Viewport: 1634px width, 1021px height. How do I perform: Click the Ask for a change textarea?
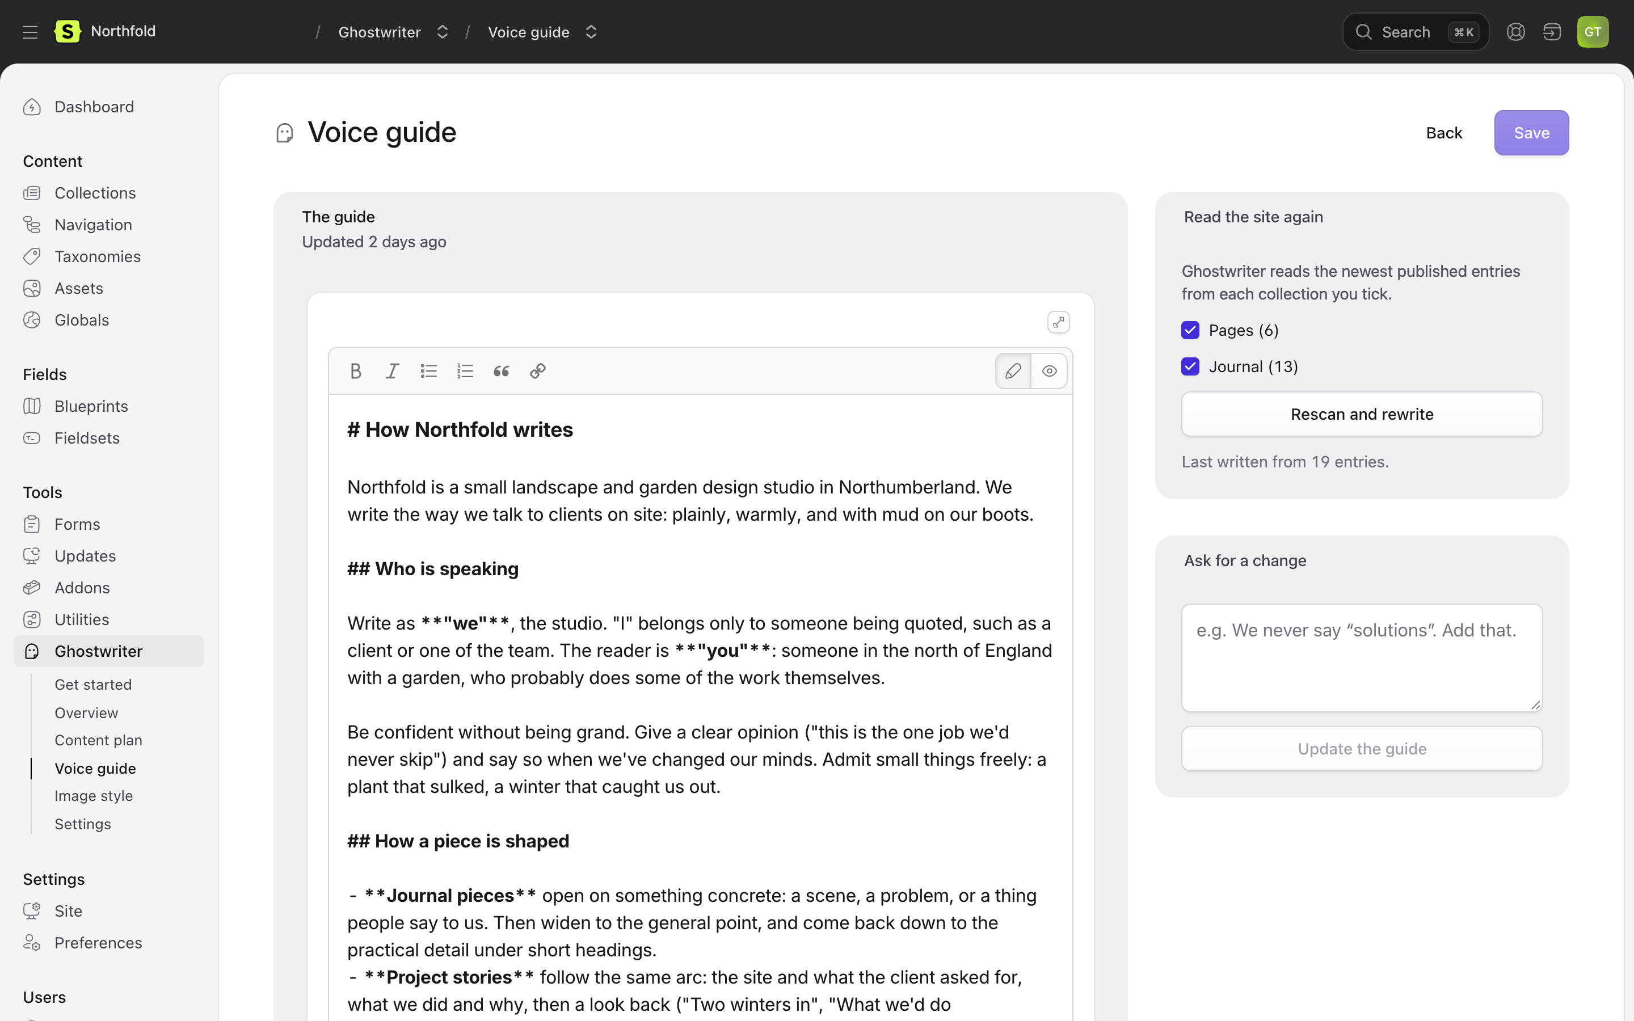click(x=1362, y=658)
